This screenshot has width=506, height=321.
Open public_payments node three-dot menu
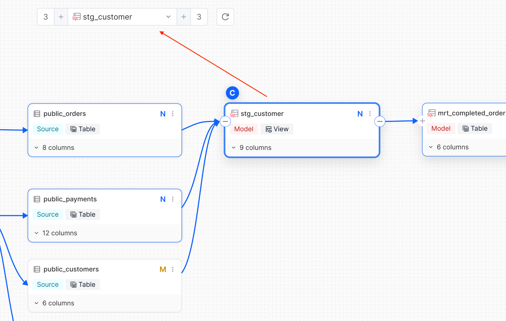point(173,199)
